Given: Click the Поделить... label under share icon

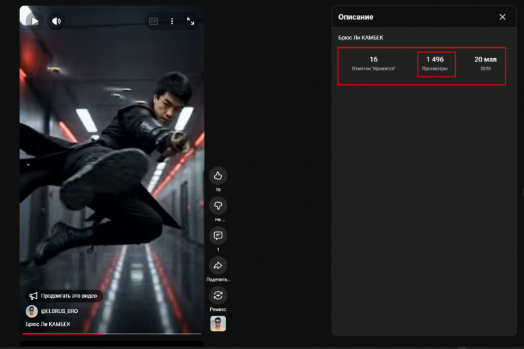Looking at the screenshot, I should pyautogui.click(x=218, y=279).
